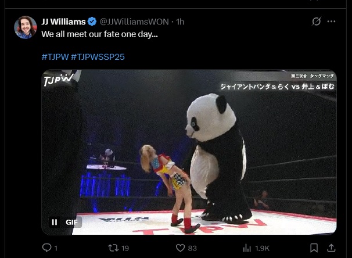Screen dimensions: 352x258
Task: Open the 1h timestamp permalink
Action: coord(180,21)
